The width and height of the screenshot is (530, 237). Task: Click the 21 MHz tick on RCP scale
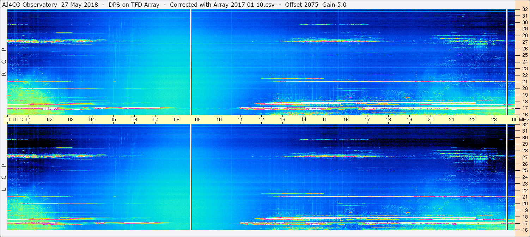click(524, 81)
